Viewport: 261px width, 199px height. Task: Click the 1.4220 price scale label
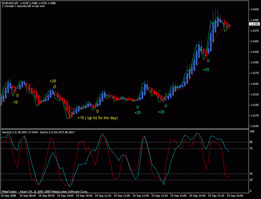pyautogui.click(x=255, y=95)
